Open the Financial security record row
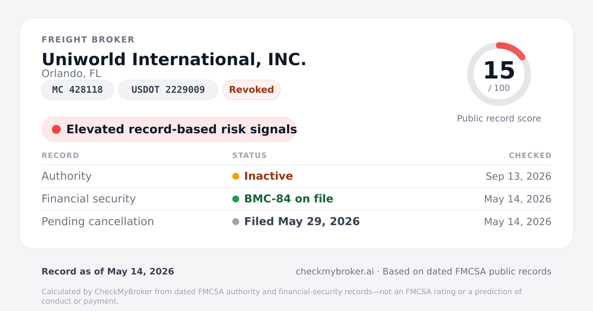Screen dimensions: 593x311 296,199
